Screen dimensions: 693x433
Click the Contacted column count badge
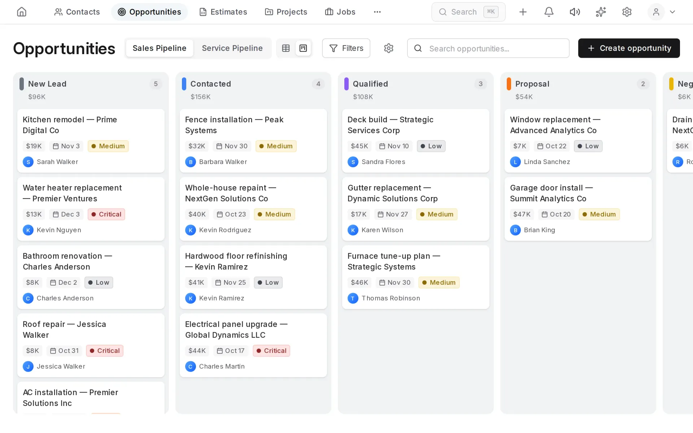pyautogui.click(x=318, y=84)
